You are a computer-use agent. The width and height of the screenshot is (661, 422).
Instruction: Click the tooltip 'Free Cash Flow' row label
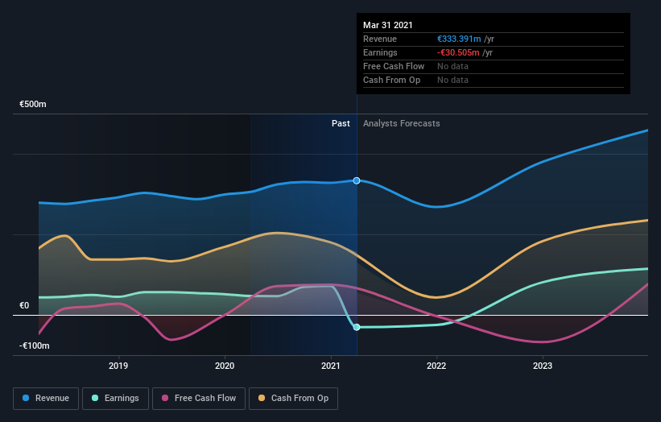(394, 66)
